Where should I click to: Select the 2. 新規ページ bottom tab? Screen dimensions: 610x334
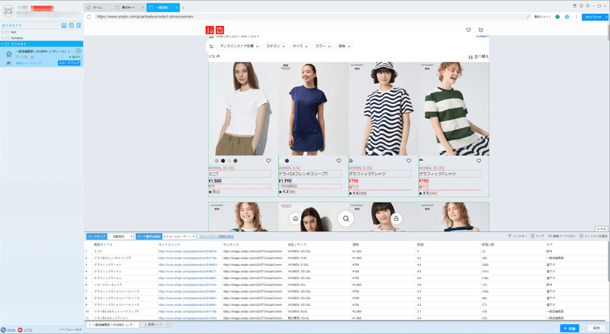[x=156, y=325]
